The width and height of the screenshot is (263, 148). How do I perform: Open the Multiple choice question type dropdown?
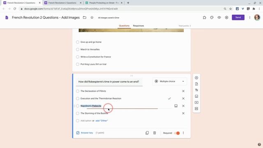170,81
